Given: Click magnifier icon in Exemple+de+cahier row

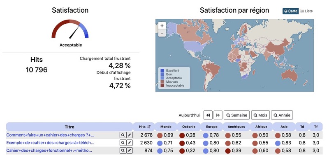Looking at the screenshot, I should click(x=123, y=143).
